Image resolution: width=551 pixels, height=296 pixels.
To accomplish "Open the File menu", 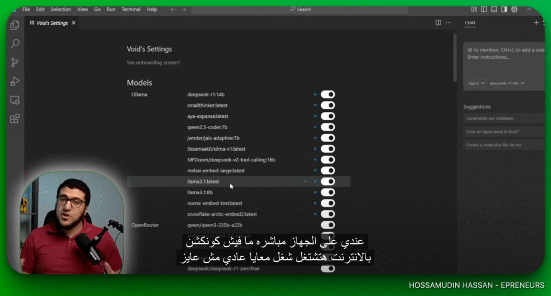I will point(26,10).
